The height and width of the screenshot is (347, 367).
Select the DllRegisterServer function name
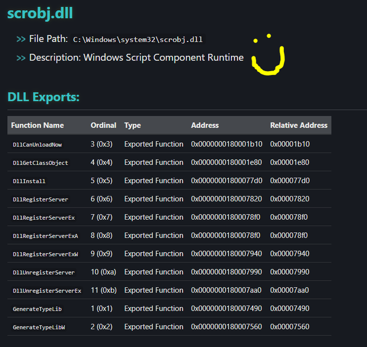click(40, 199)
